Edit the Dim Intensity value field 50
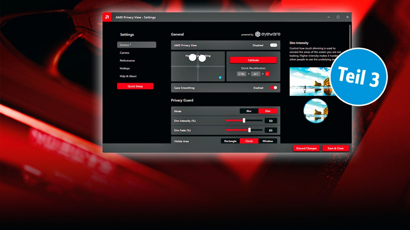Viewport: 410px width, 230px height. (x=271, y=121)
